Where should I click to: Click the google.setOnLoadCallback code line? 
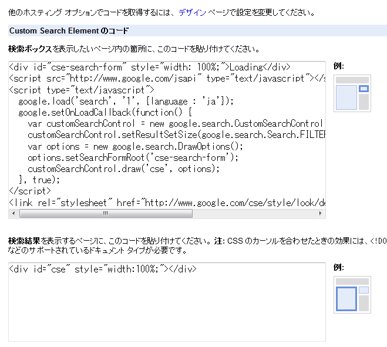(105, 113)
